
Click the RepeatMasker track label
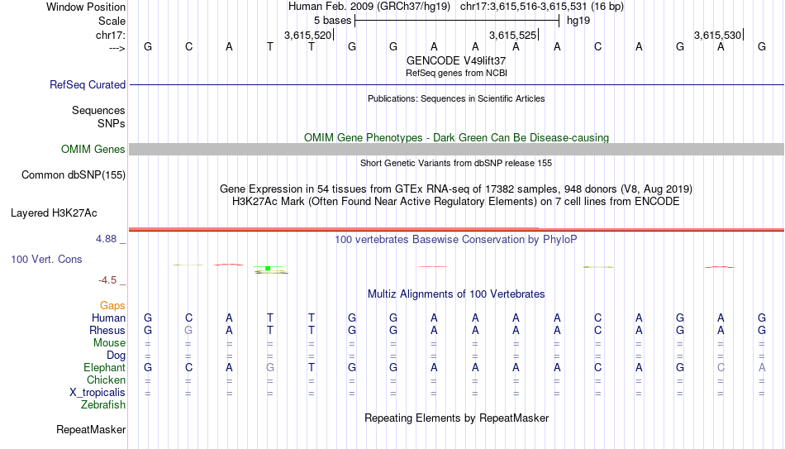(x=91, y=429)
